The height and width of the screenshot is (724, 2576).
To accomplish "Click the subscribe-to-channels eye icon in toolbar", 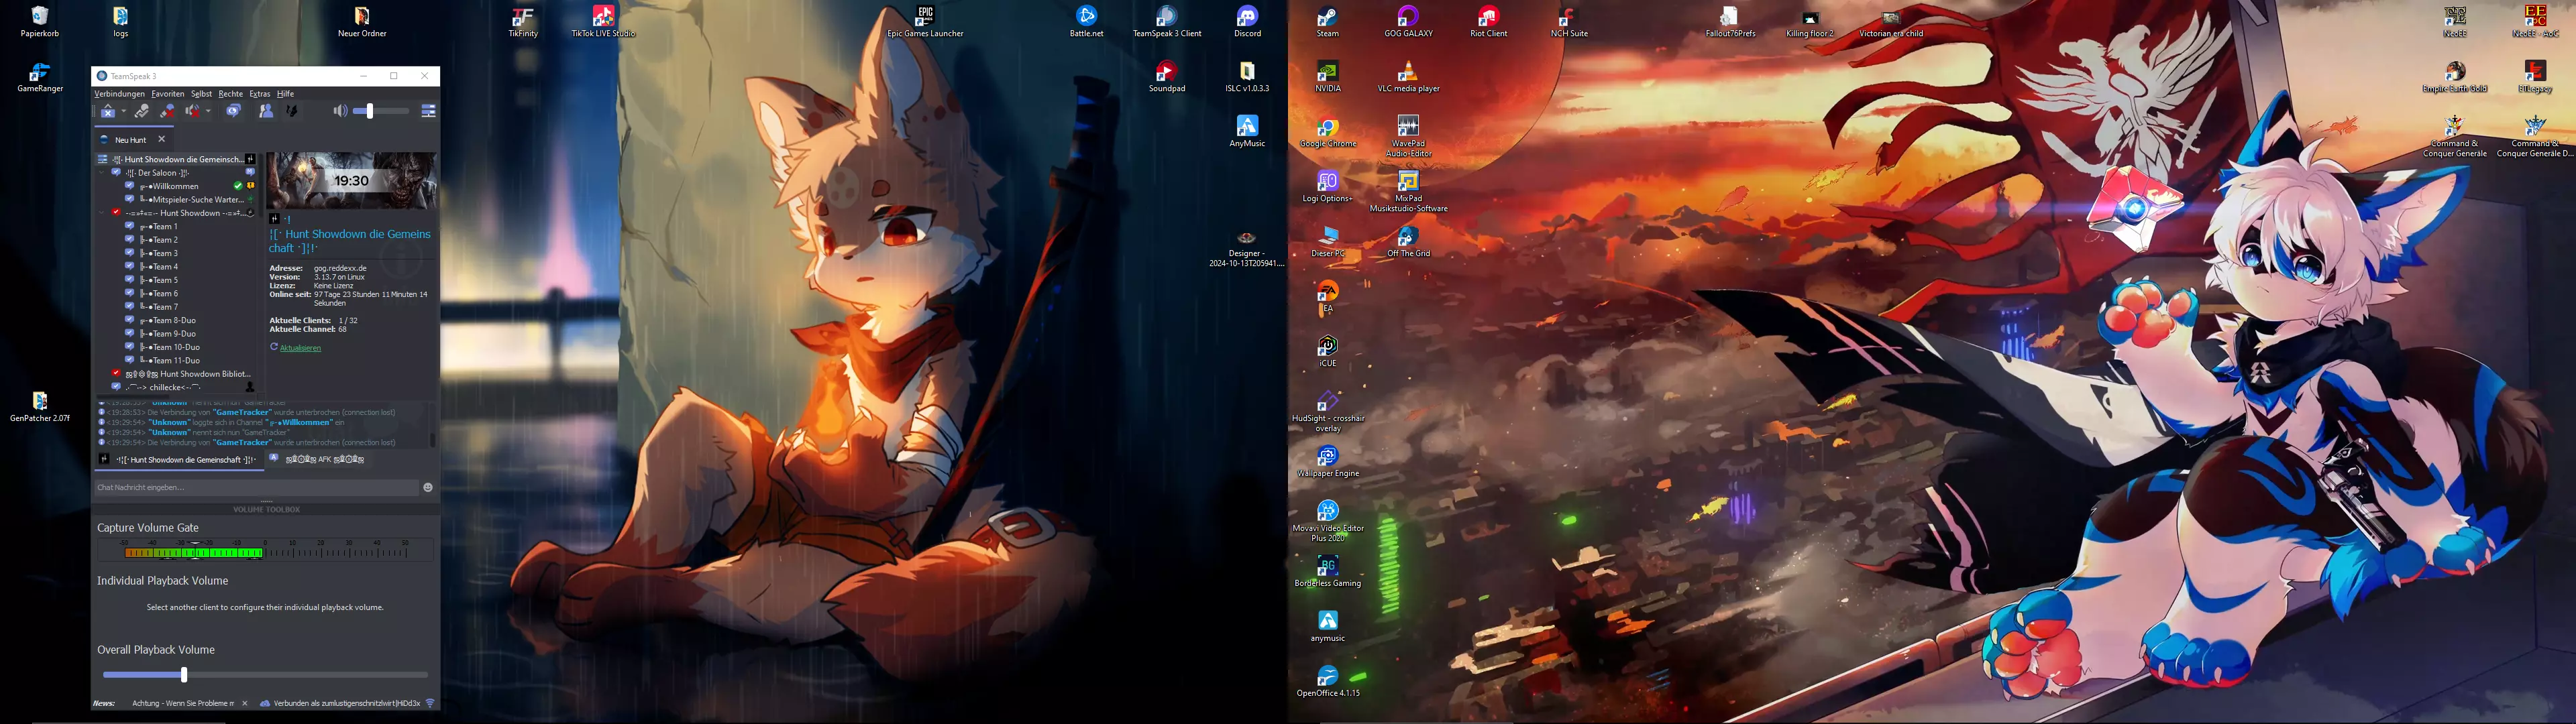I will [233, 111].
